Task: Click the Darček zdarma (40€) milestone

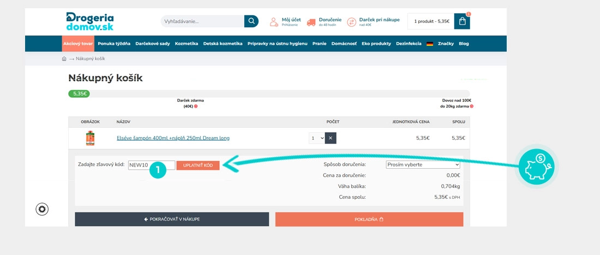Action: [190, 103]
